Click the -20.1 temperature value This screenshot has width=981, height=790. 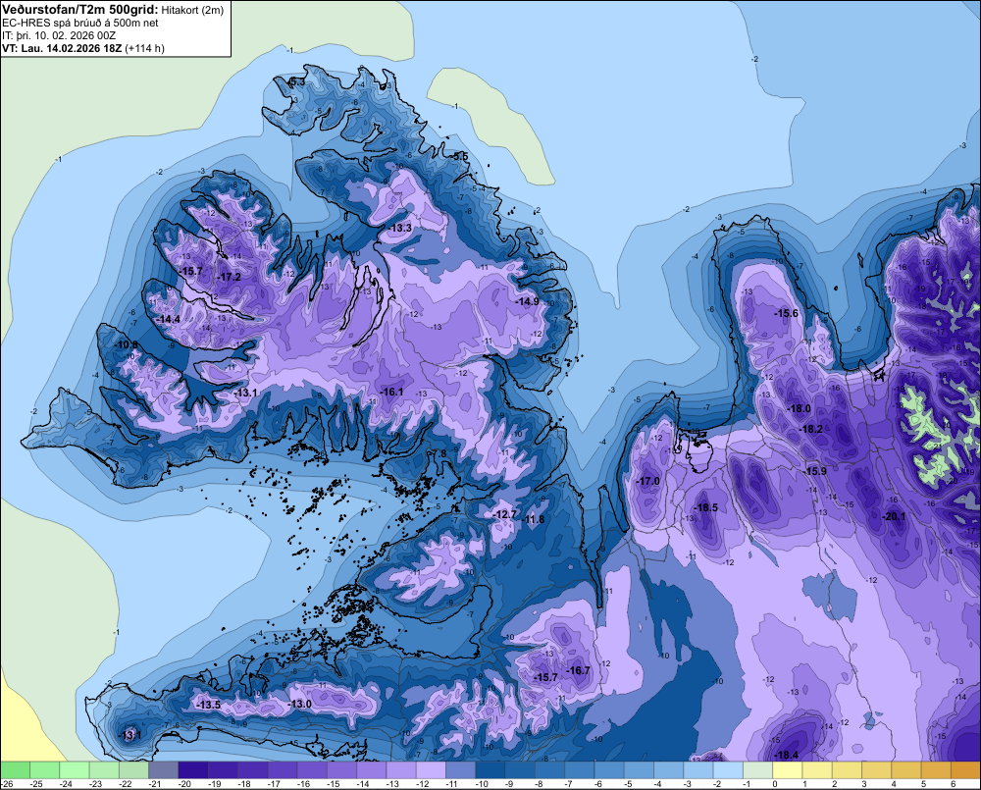[894, 516]
